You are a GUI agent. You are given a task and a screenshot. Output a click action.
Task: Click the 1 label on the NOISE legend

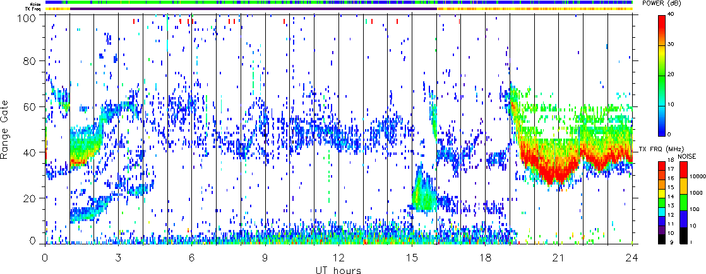(x=691, y=242)
